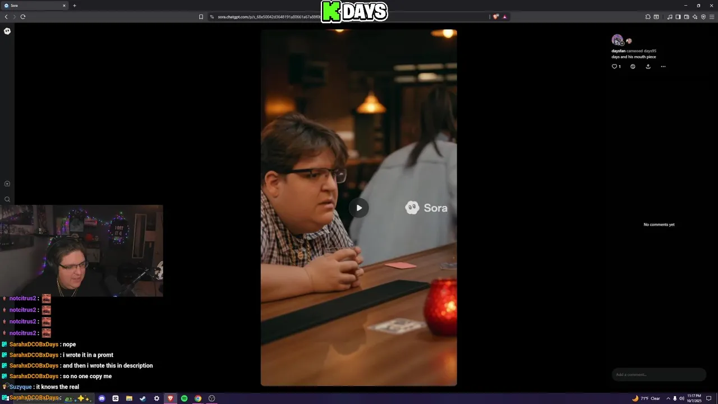Focus the Add a comment field
This screenshot has width=718, height=404.
[x=659, y=375]
